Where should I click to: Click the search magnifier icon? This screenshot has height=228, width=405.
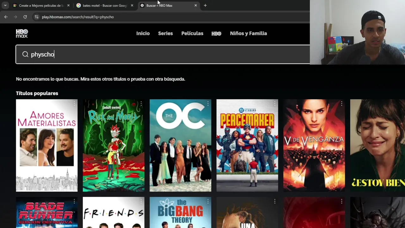coord(25,54)
